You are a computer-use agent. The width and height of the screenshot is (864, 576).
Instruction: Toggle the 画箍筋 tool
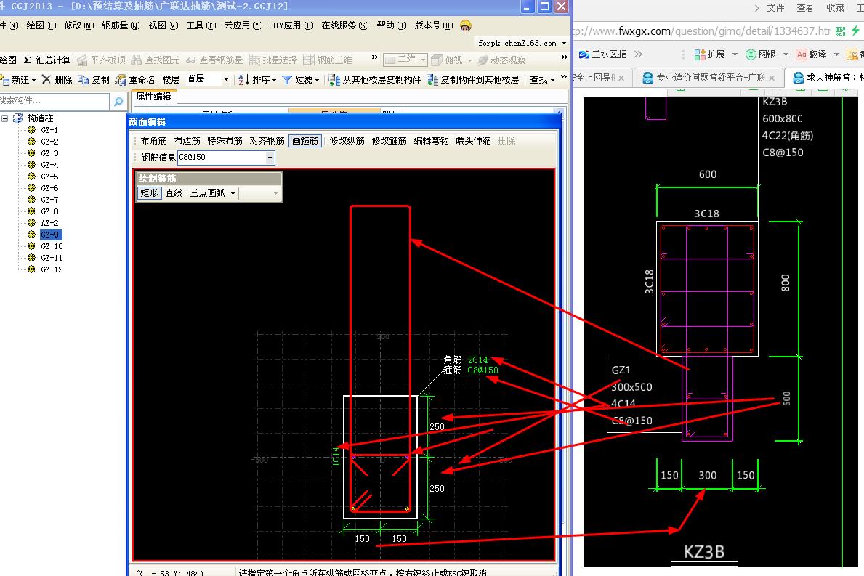305,141
